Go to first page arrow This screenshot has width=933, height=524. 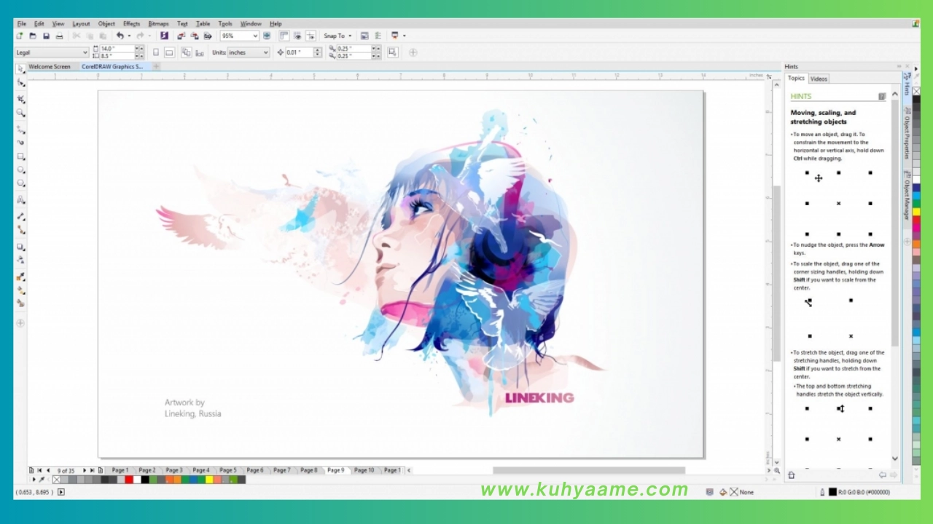(x=39, y=470)
